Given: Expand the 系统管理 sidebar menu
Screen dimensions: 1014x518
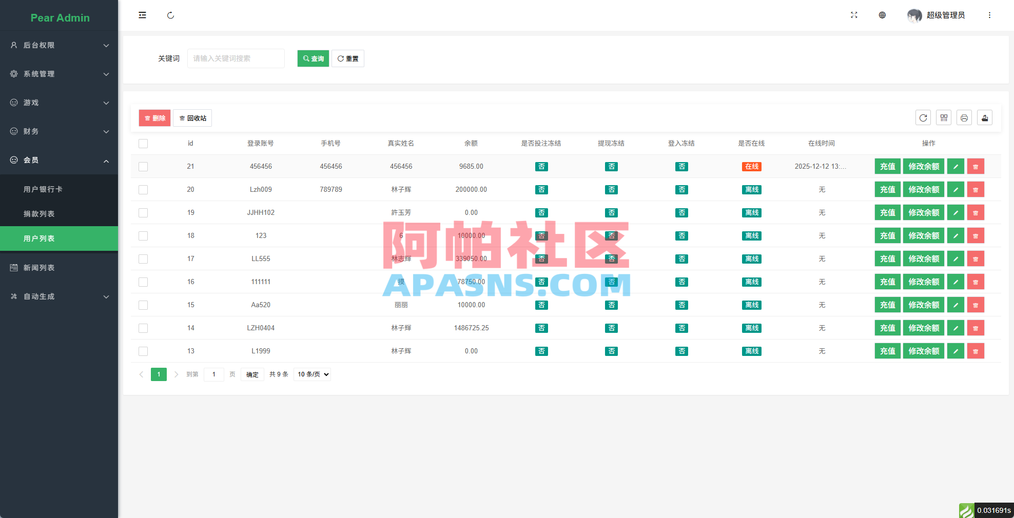Looking at the screenshot, I should [59, 74].
